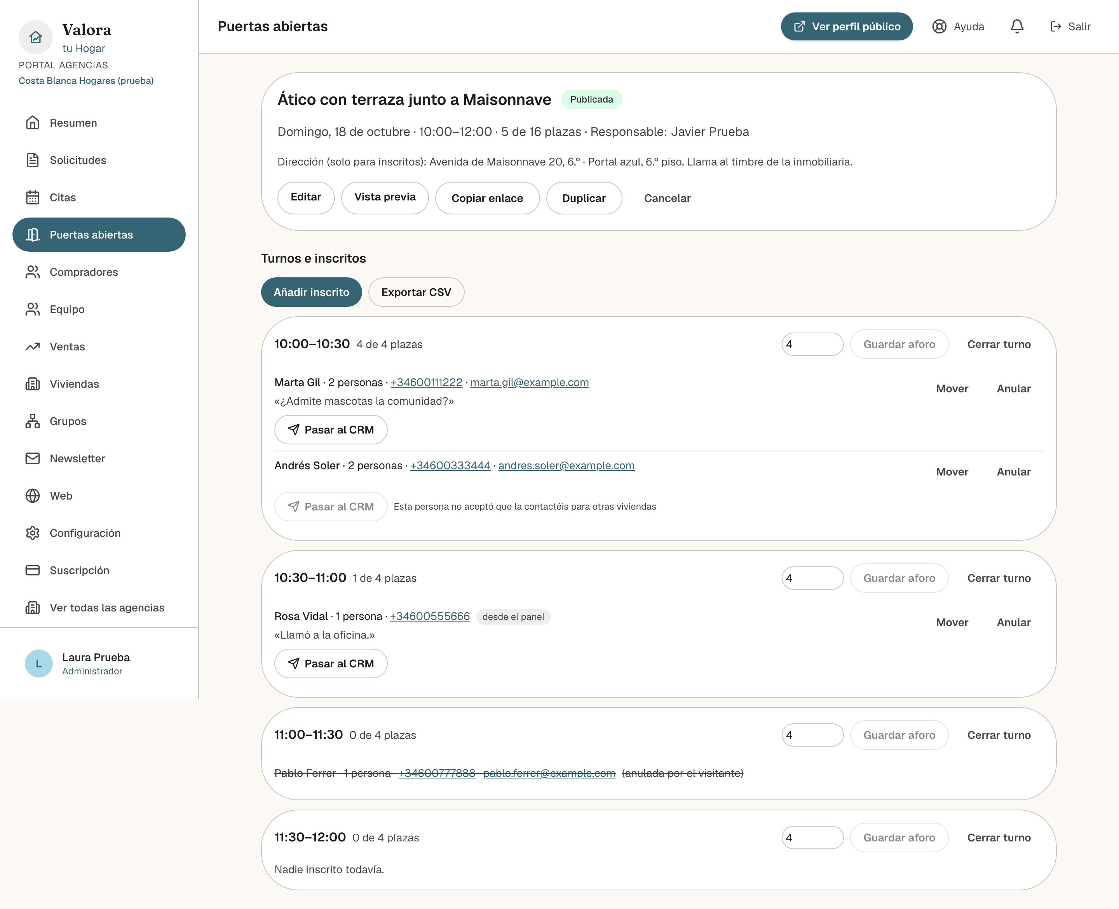This screenshot has height=909, width=1119.
Task: Call Andrés Soler's phone number link
Action: click(450, 465)
